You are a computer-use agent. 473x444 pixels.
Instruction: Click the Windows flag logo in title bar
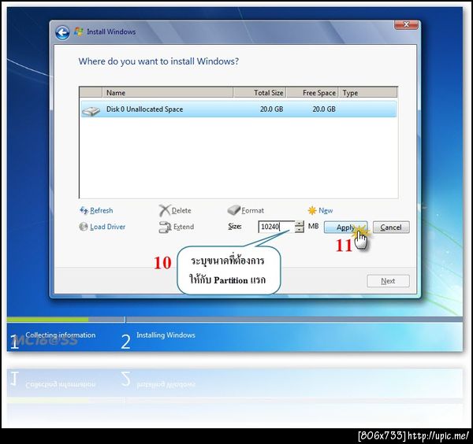tap(79, 31)
